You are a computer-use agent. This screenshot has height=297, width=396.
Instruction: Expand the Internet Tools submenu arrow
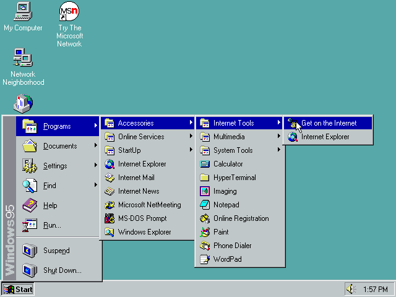(279, 123)
